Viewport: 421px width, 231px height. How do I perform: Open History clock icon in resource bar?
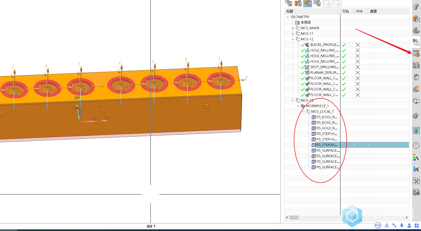point(416,146)
